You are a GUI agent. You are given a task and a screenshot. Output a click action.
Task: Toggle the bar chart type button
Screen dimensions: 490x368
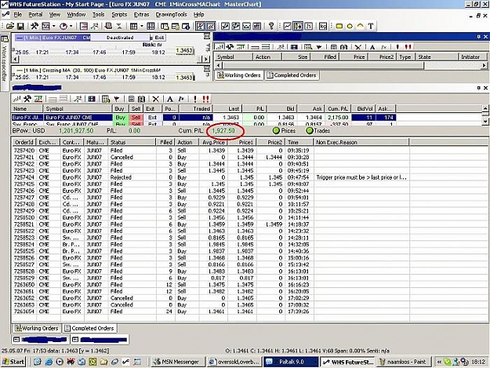[x=308, y=26]
